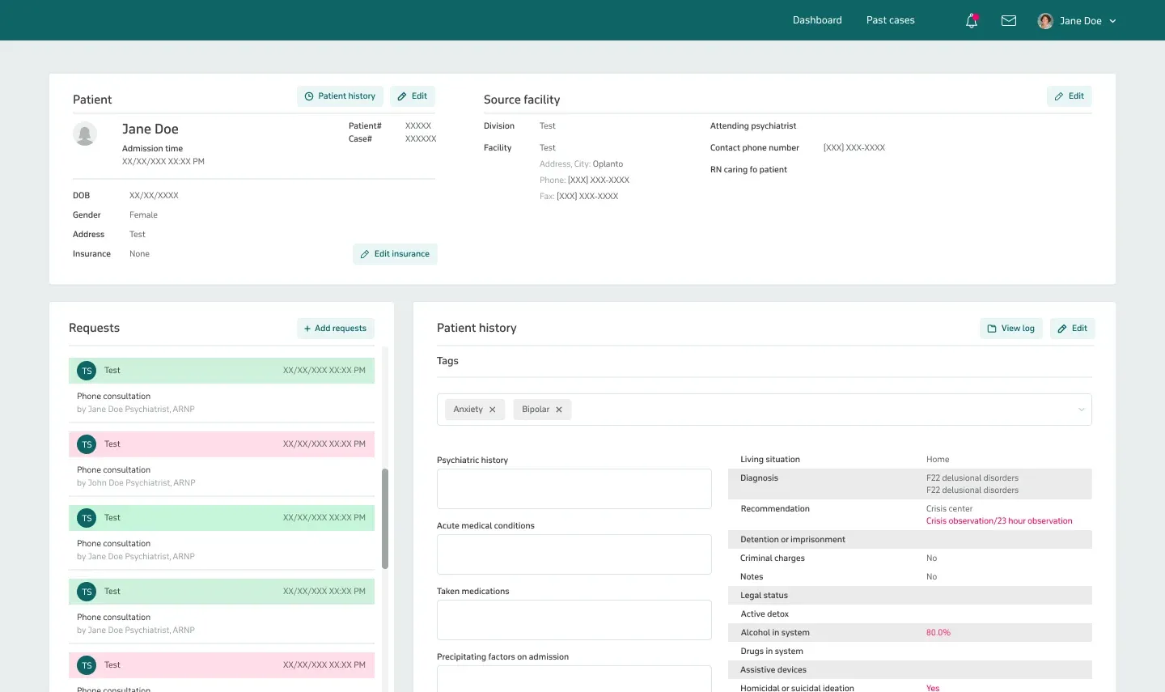The height and width of the screenshot is (692, 1165).
Task: Open the notifications bell
Action: click(x=972, y=21)
